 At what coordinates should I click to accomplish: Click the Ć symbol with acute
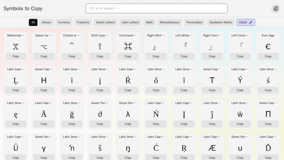click(156, 147)
